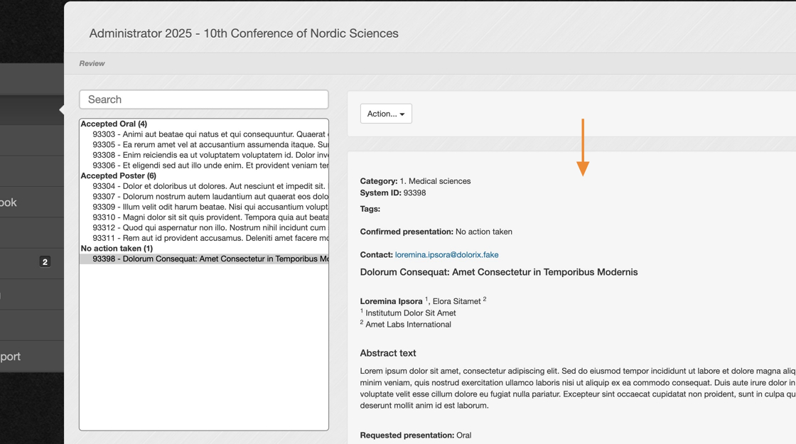Select abstract 93312 Quod qui aspernatur
Screen dimensions: 796x444
(204, 227)
